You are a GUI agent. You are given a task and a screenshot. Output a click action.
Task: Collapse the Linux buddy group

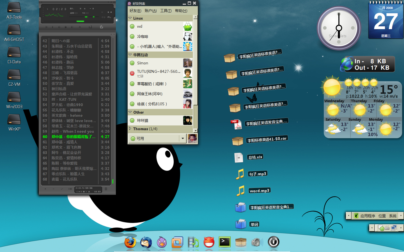tap(130, 18)
